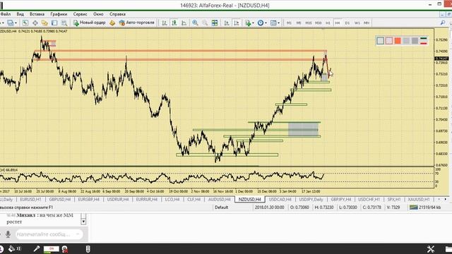Switch to H4 timeframe
Viewport: 452px width, 254px height.
point(338,23)
